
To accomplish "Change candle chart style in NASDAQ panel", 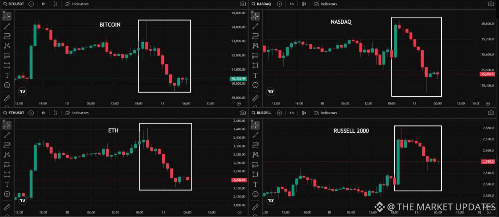I will 304,4.
